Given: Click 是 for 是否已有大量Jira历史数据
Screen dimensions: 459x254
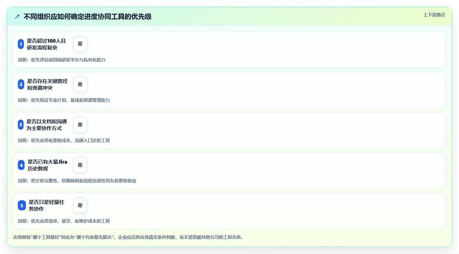Looking at the screenshot, I should (x=80, y=165).
